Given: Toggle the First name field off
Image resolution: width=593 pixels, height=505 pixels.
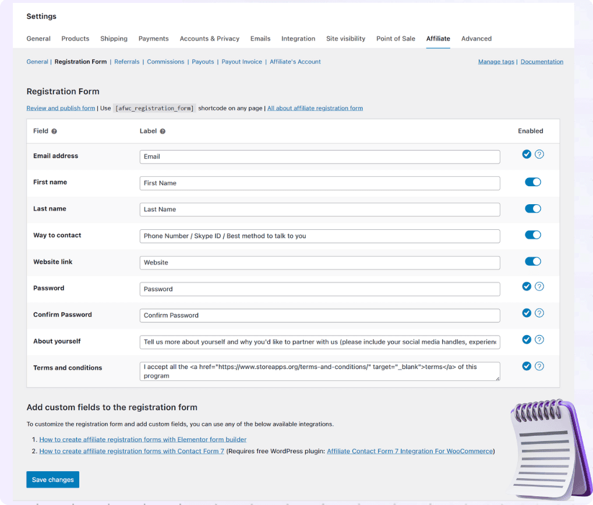Looking at the screenshot, I should coord(532,182).
